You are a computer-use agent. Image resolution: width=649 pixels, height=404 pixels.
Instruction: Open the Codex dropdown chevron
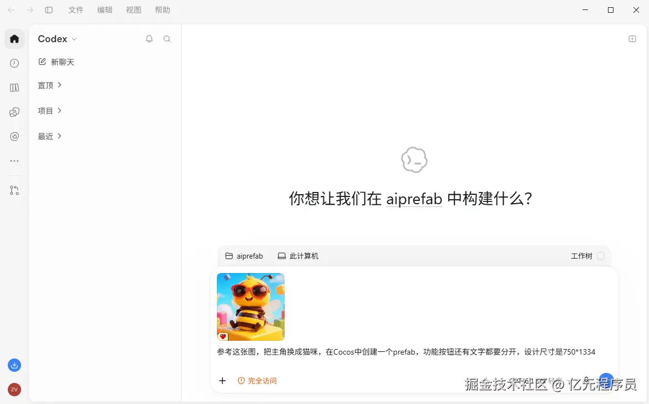[74, 39]
